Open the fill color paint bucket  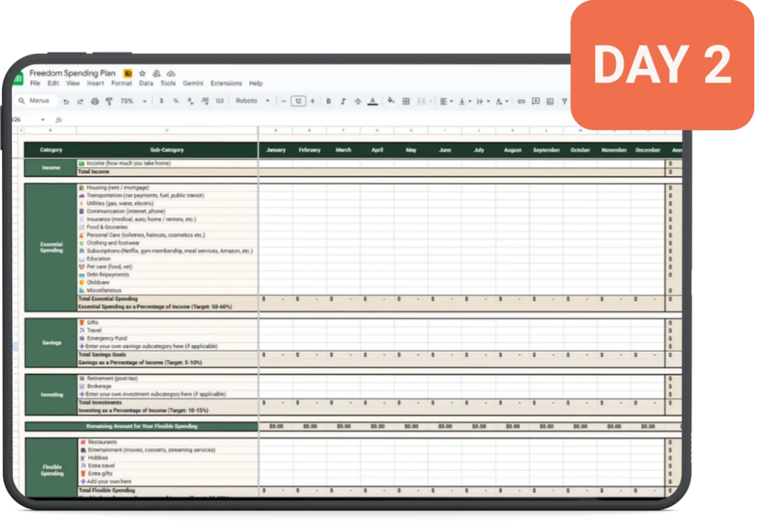(391, 100)
